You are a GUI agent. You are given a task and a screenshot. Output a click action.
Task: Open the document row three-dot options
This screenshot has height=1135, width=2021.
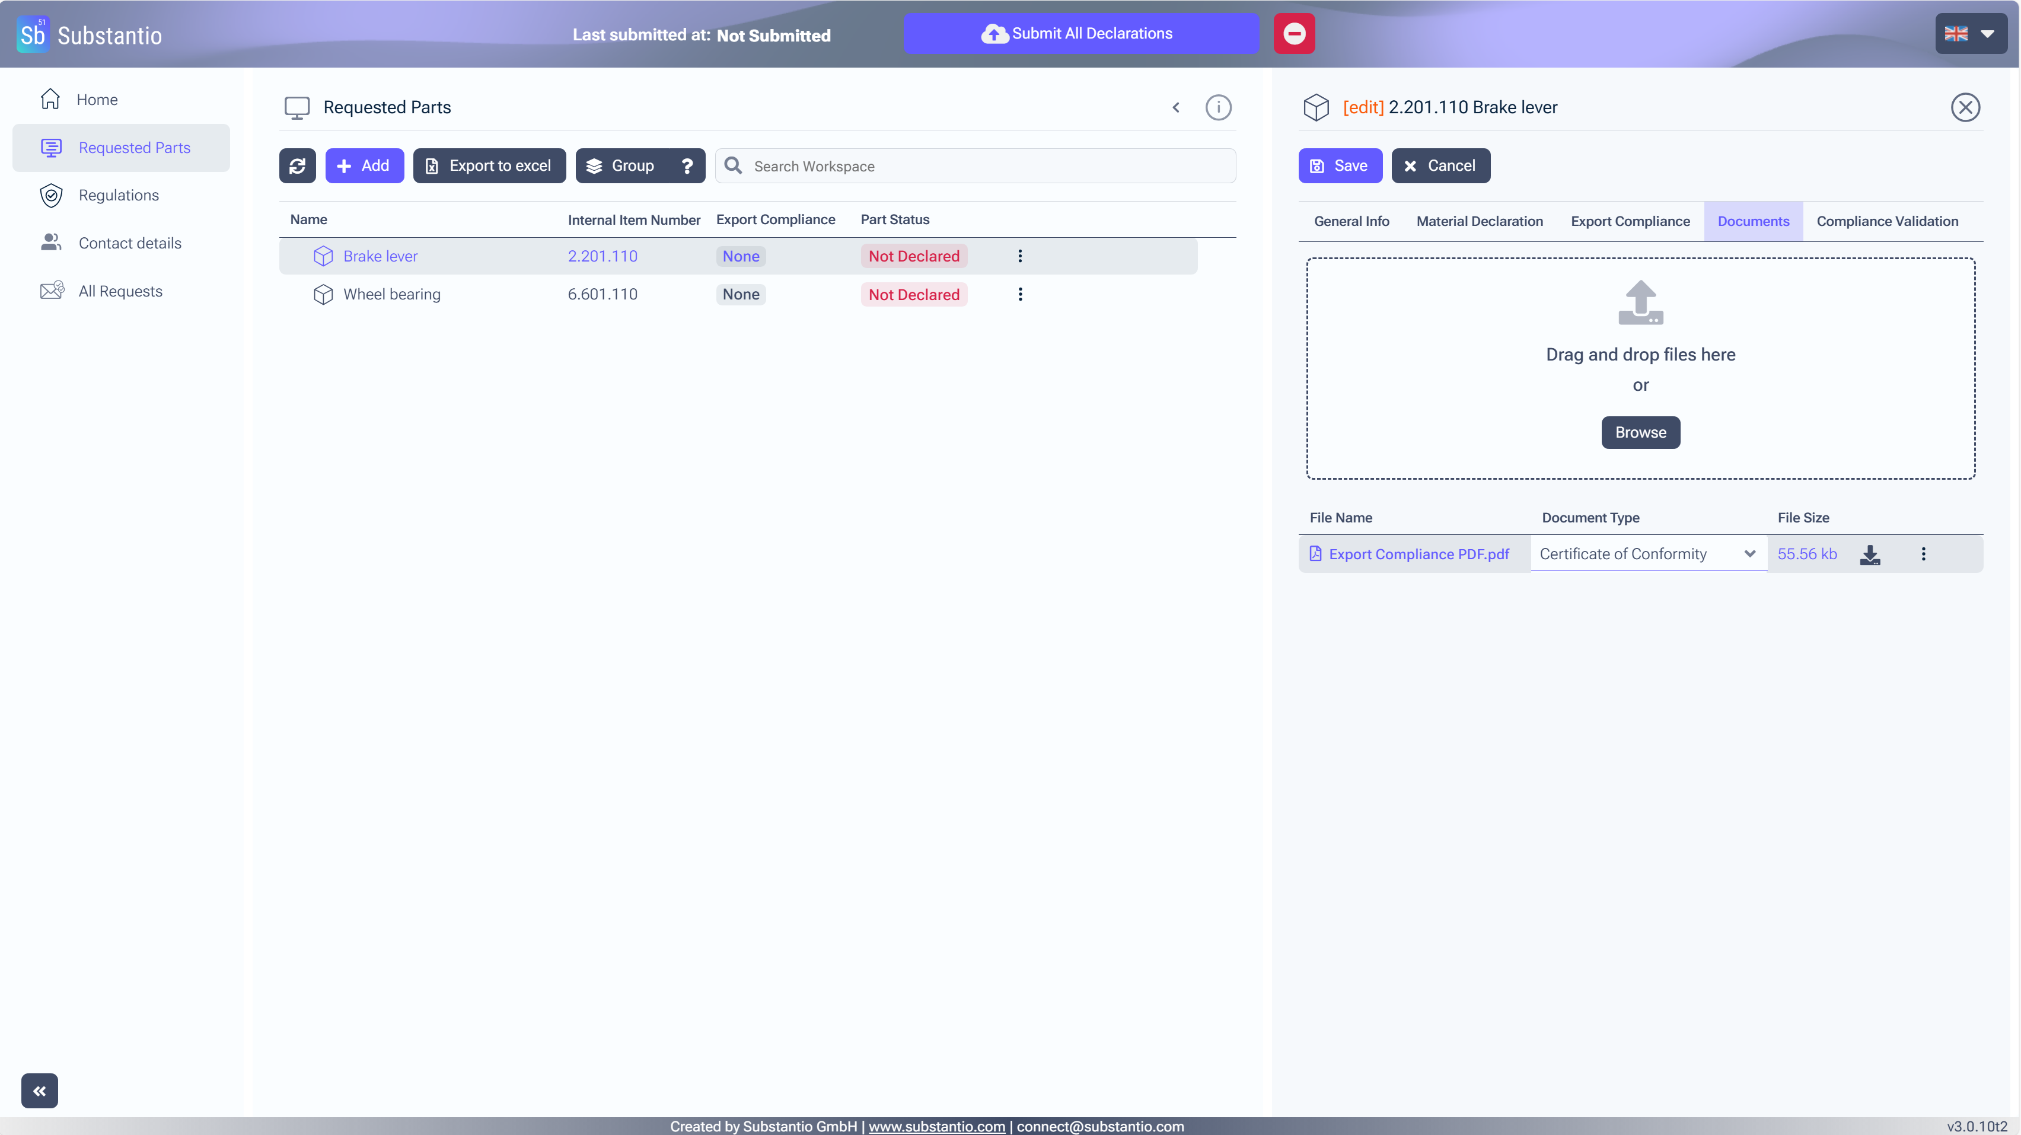tap(1923, 554)
